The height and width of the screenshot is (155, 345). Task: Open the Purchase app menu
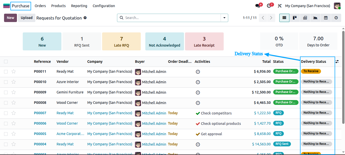point(20,6)
